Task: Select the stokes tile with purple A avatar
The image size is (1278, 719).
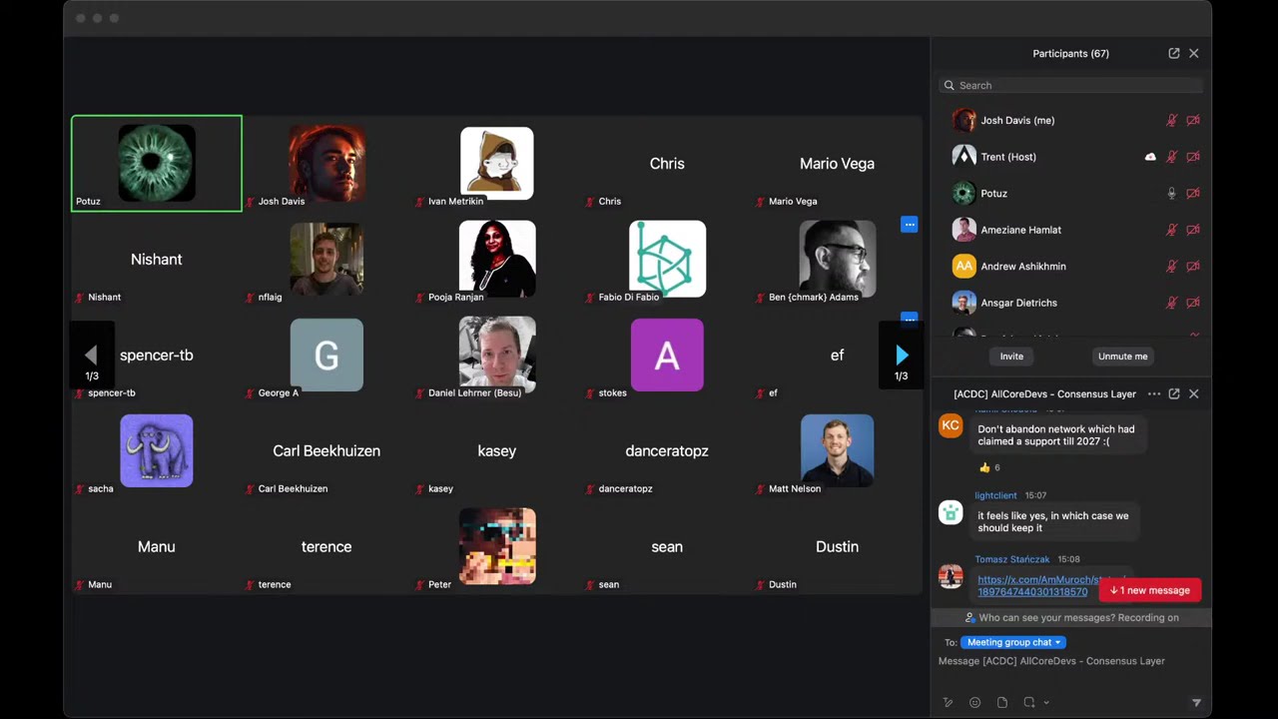Action: [x=667, y=356]
